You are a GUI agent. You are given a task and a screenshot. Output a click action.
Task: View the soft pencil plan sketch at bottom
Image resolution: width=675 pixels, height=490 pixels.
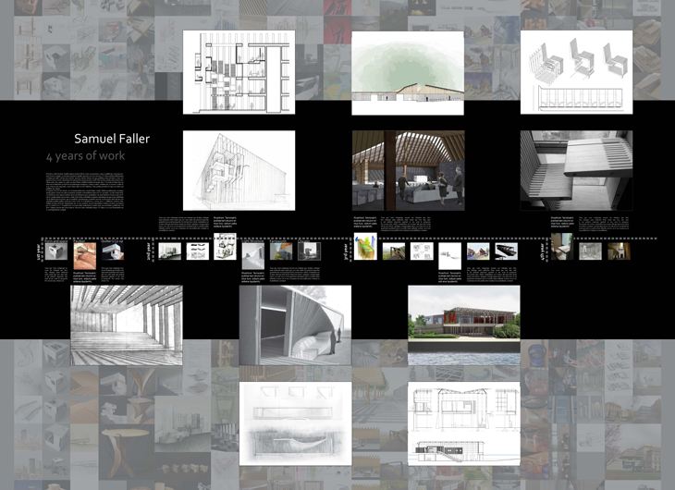[x=295, y=423]
